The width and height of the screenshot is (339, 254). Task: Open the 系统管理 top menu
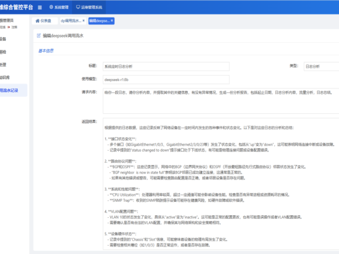click(58, 7)
